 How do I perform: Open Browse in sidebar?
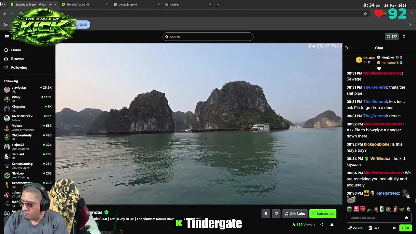[14, 59]
